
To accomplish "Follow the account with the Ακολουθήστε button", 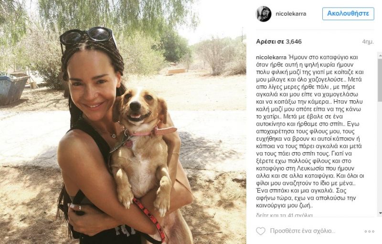I will click(348, 14).
